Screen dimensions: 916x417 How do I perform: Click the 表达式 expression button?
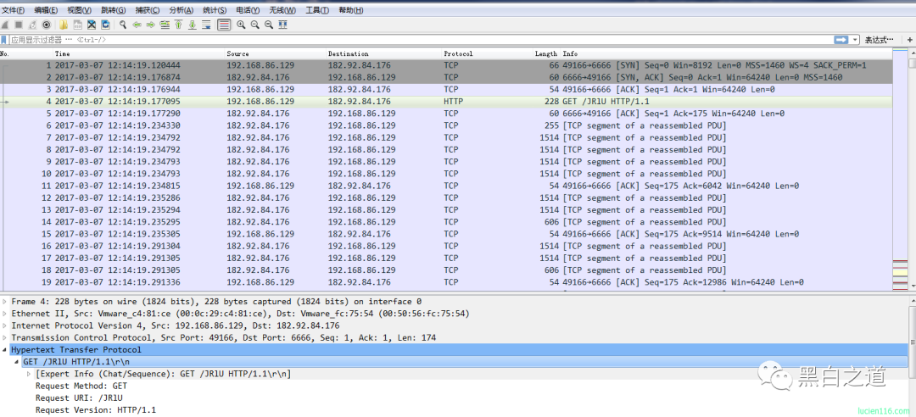(x=879, y=40)
